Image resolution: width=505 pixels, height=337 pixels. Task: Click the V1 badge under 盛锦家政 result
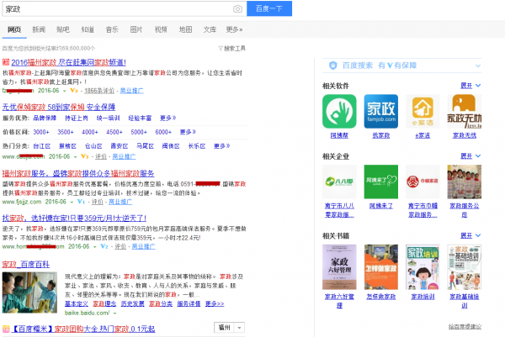point(81,202)
